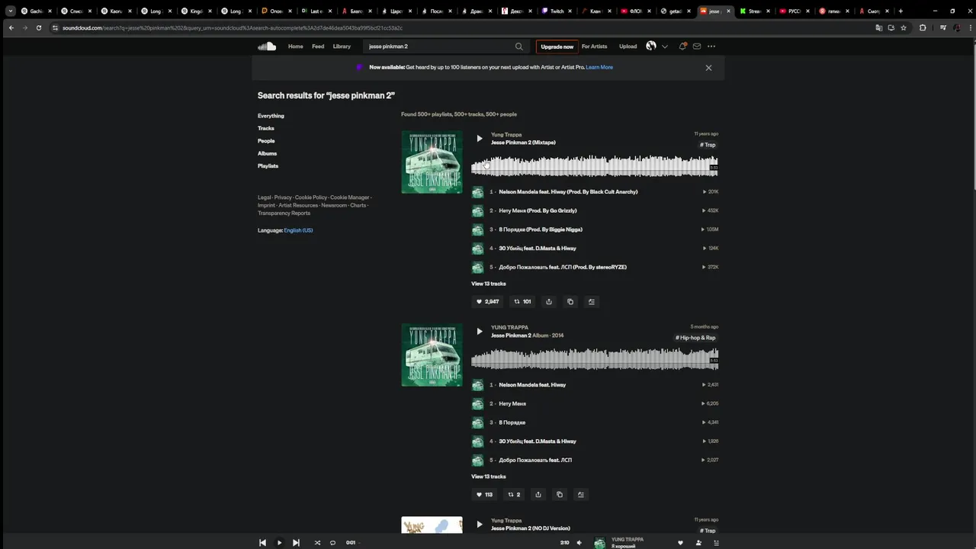Click Upload in the header
976x549 pixels.
click(x=628, y=47)
